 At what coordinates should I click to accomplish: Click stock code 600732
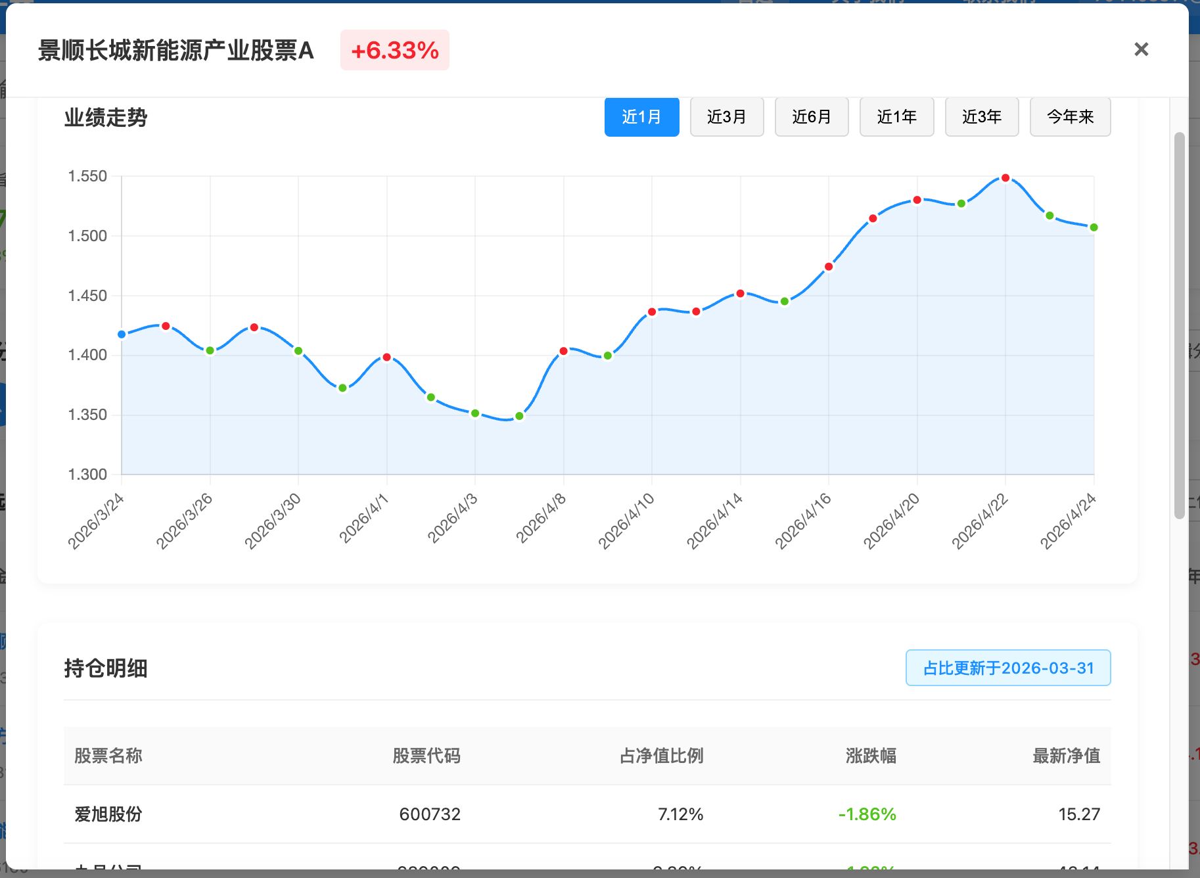coord(430,814)
